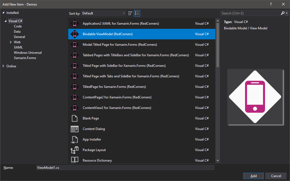This screenshot has width=290, height=181.
Task: Expand the Web node arrow
Action: [11, 42]
